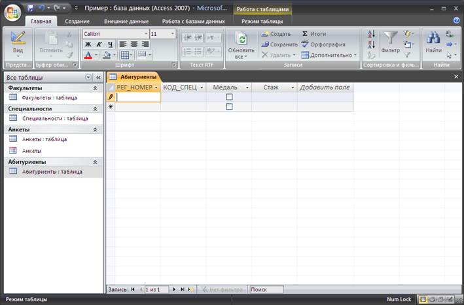Go to the first record in the navigator
The image size is (464, 305).
[133, 289]
